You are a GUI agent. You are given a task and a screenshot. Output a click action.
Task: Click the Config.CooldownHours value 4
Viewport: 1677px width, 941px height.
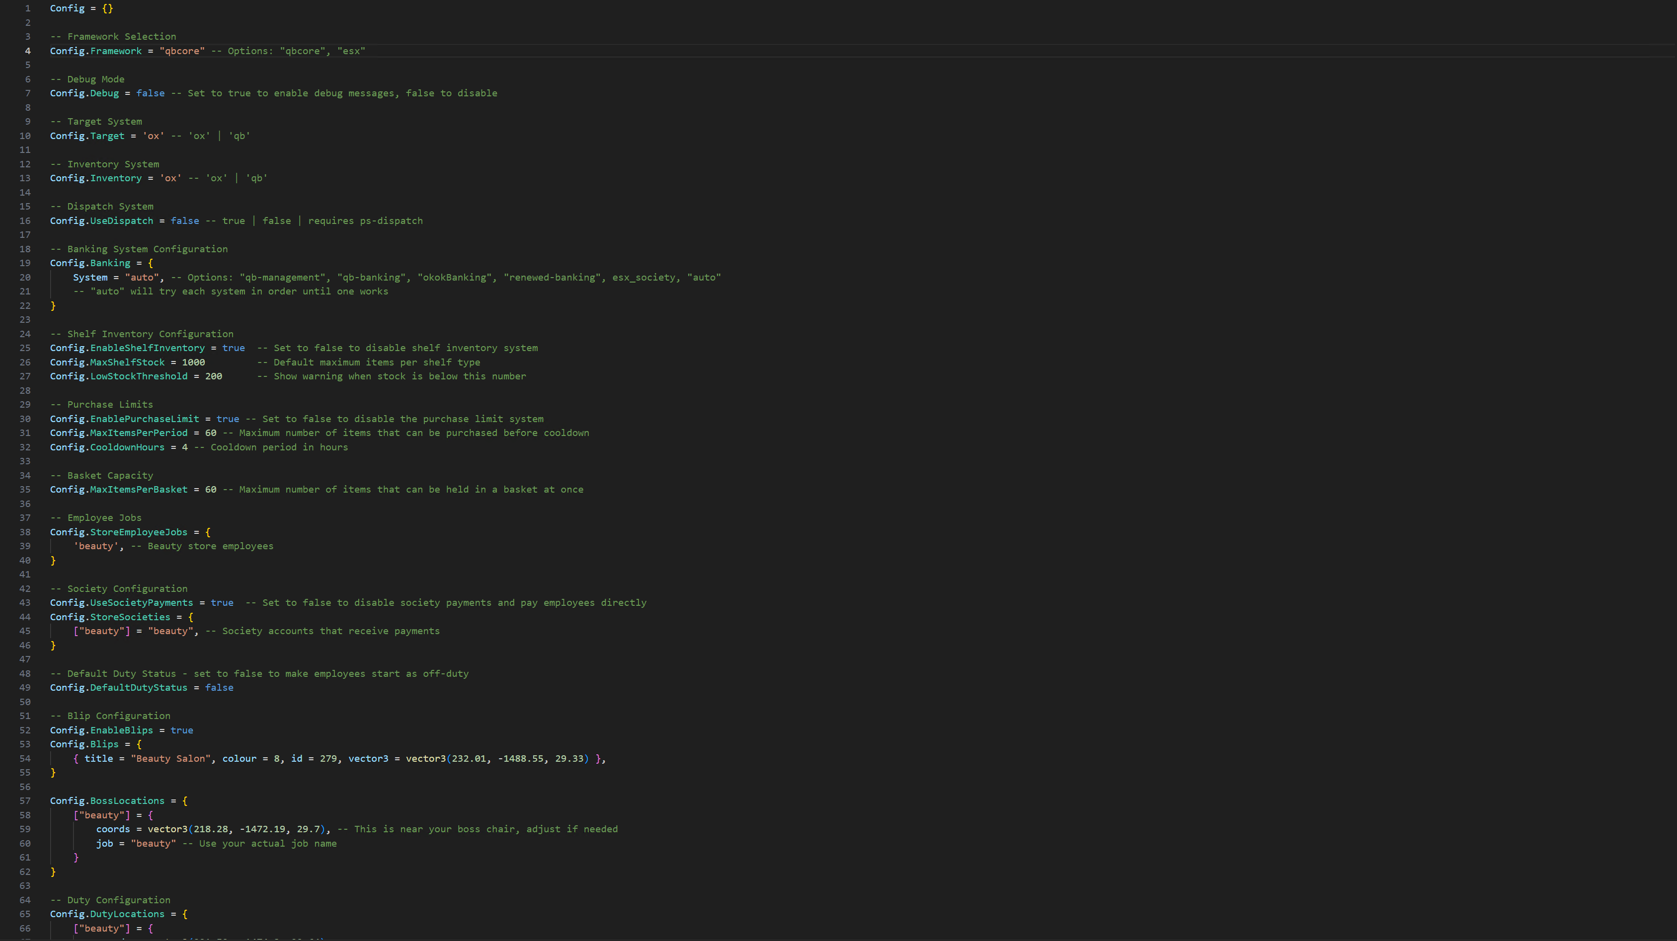[185, 447]
